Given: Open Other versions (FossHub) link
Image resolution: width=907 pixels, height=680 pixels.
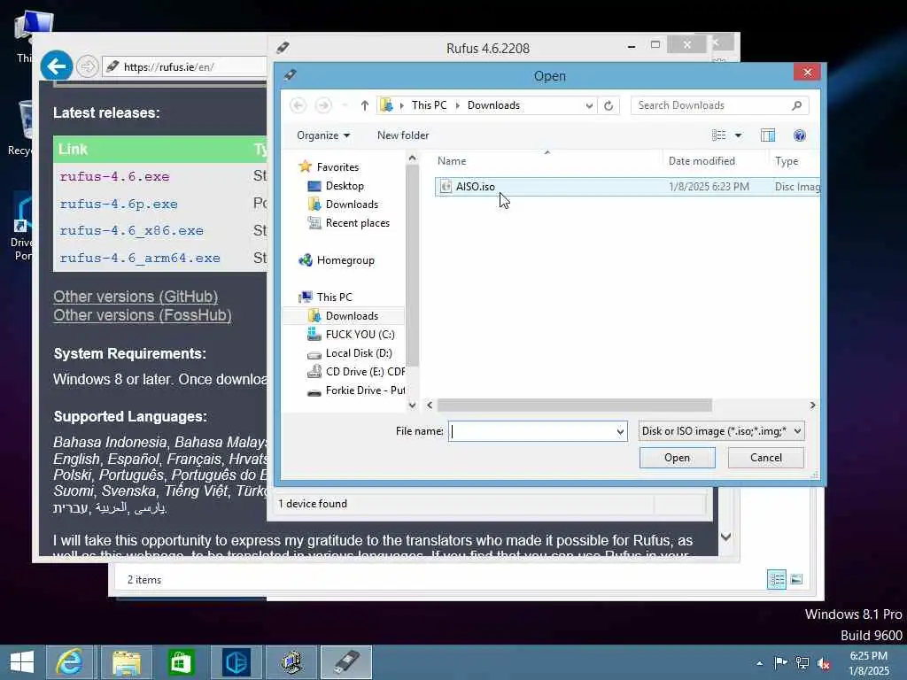Looking at the screenshot, I should pos(143,315).
